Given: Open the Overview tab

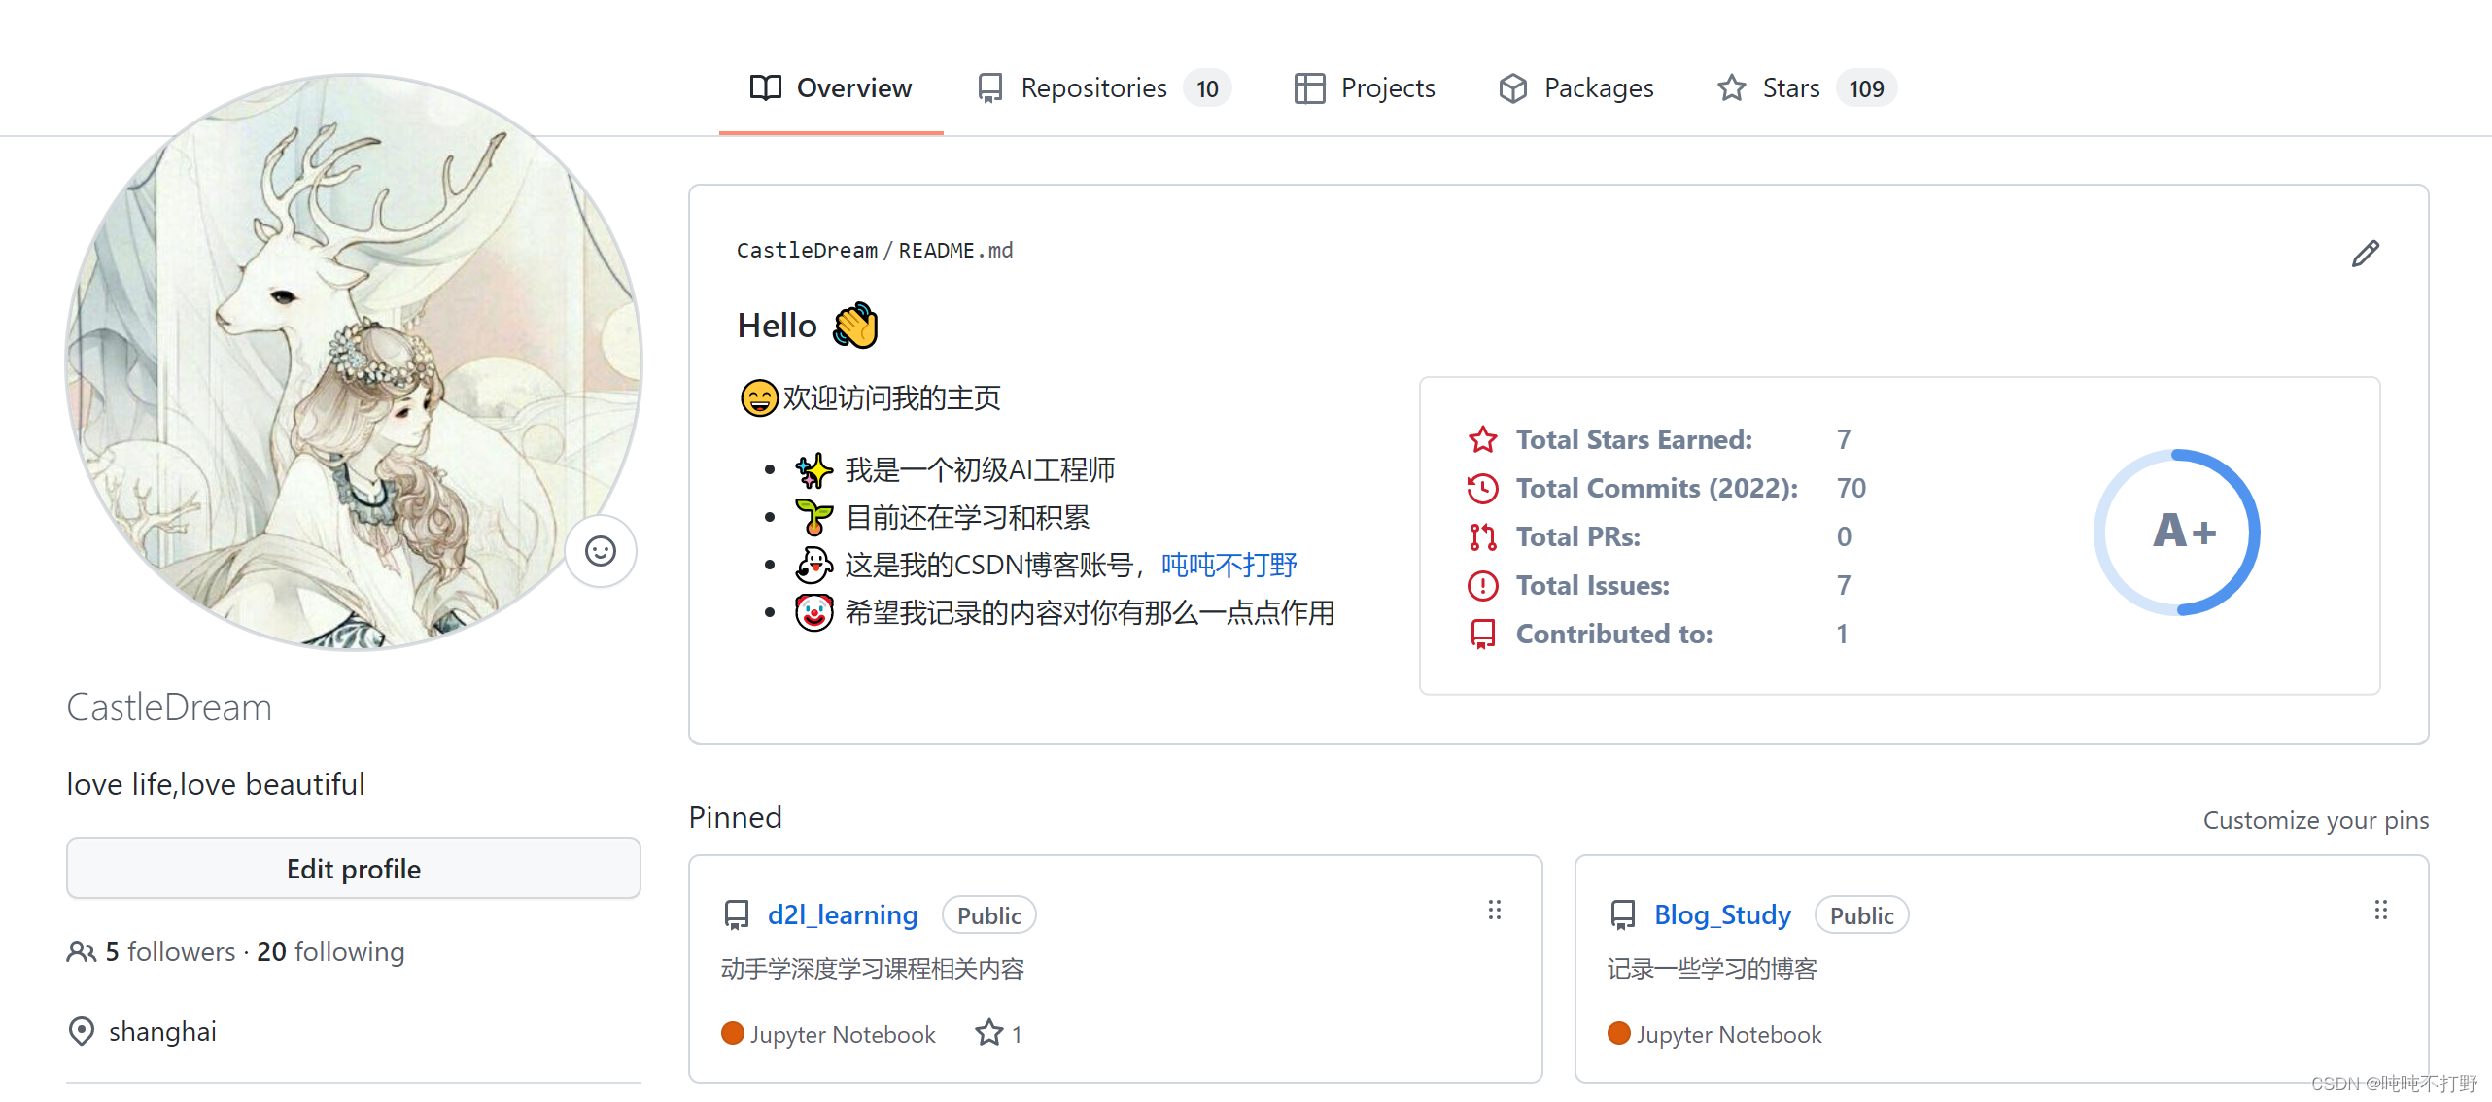Looking at the screenshot, I should pos(831,88).
